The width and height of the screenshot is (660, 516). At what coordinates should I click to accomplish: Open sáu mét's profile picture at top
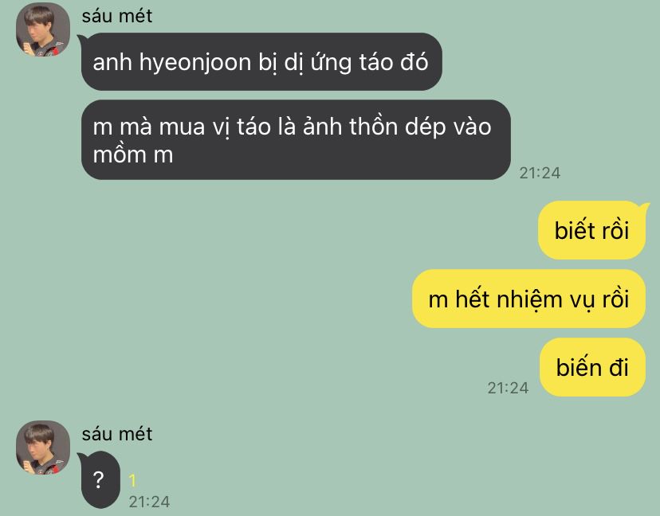[43, 29]
